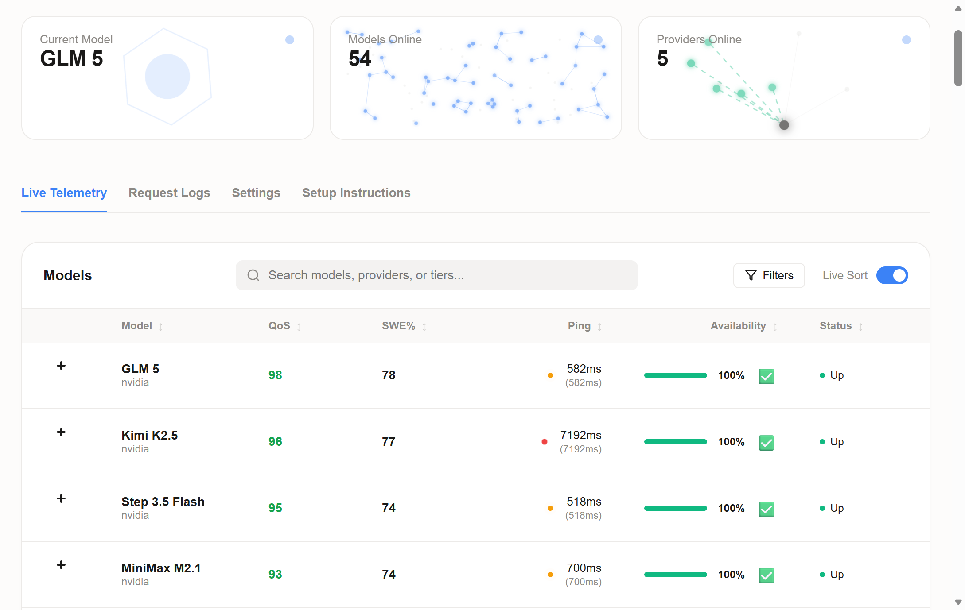Click the QoS value 96
This screenshot has height=610, width=965.
pyautogui.click(x=275, y=442)
